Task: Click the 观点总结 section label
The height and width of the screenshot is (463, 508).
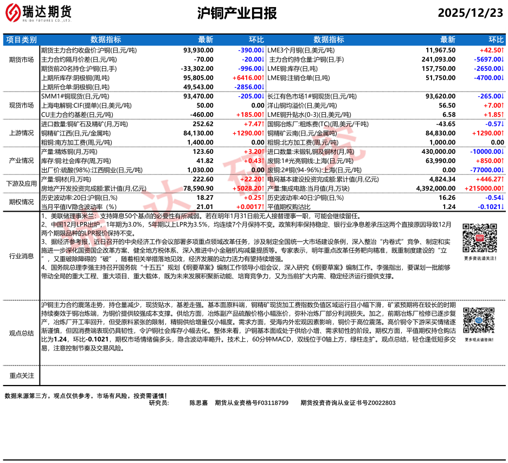Action: tap(22, 332)
